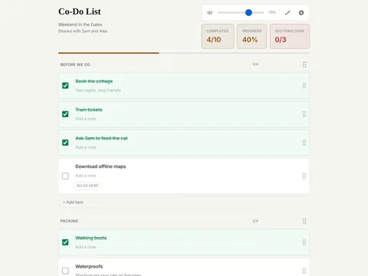Add a note to Ask Sam to feed the cat
This screenshot has height=276, width=368.
coord(86,147)
